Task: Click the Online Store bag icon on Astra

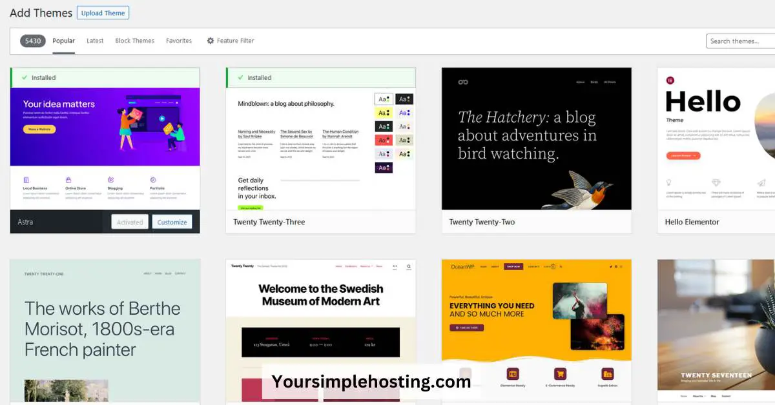Action: (68, 179)
